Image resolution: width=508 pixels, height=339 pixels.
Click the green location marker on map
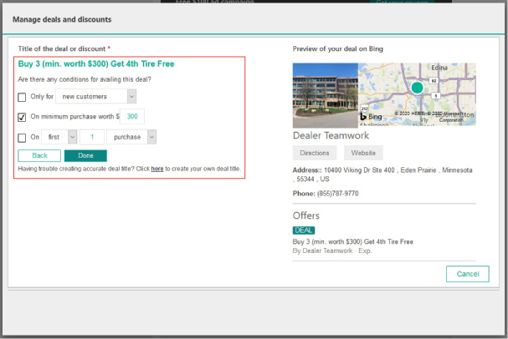(x=418, y=87)
